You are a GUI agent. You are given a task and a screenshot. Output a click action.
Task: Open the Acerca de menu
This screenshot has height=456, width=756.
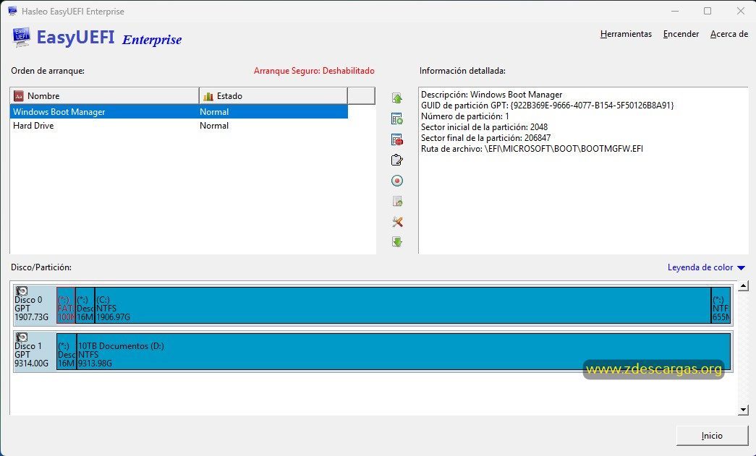pyautogui.click(x=729, y=34)
